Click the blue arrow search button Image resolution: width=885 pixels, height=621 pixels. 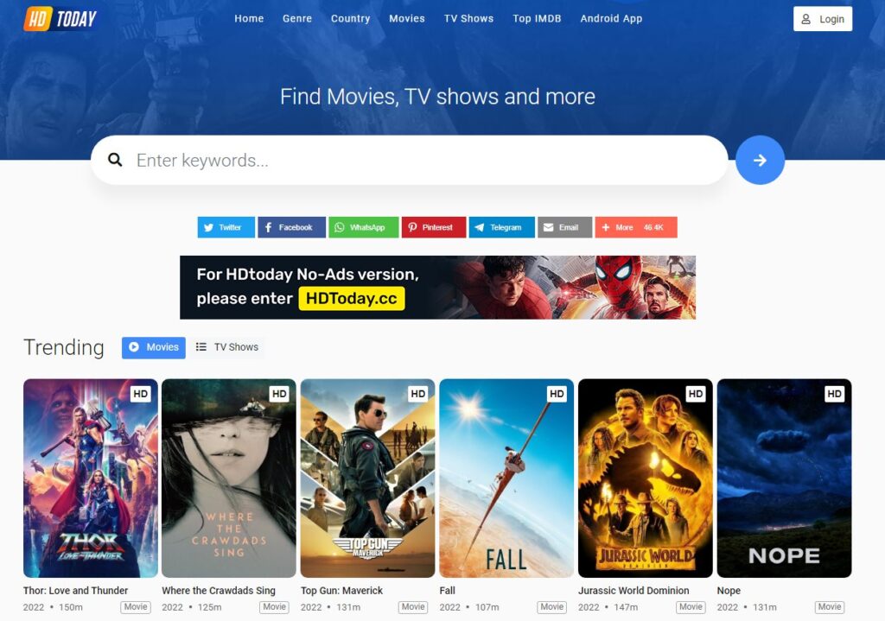coord(760,161)
